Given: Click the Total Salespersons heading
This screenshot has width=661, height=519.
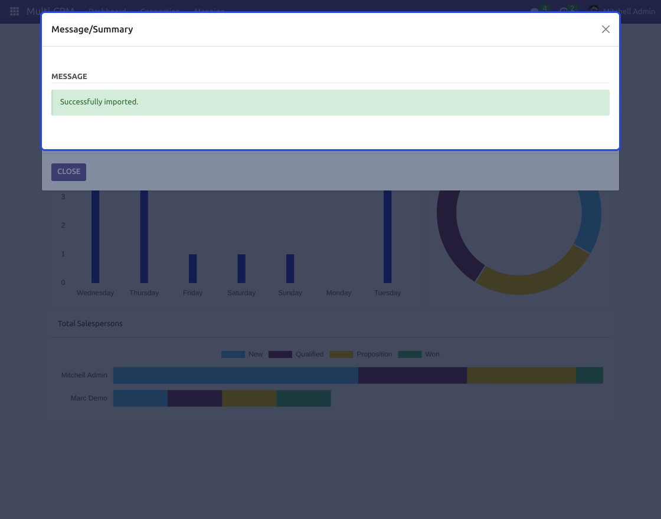Looking at the screenshot, I should click(90, 324).
